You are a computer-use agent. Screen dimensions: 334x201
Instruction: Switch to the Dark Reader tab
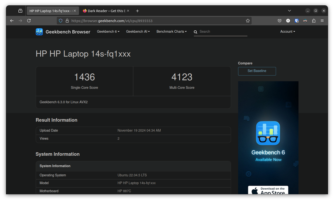click(x=105, y=10)
